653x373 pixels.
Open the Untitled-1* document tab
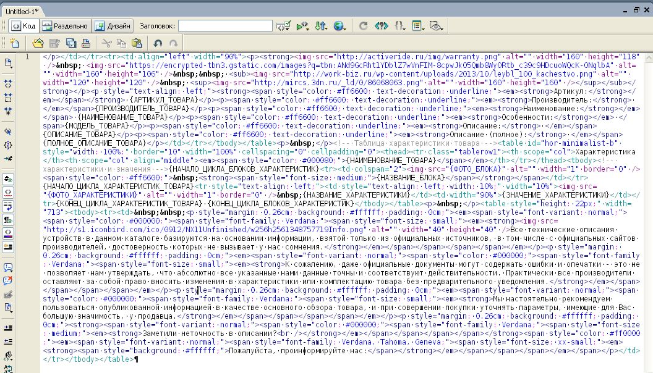[x=22, y=12]
